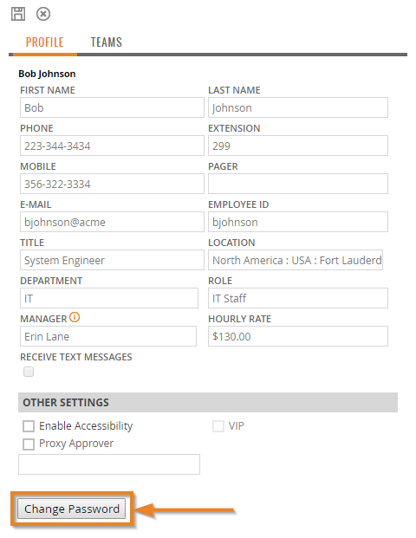
Task: Open the Location field showing North America
Action: 296,260
